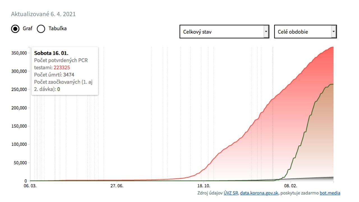Switch to the Tabuľka view option
This screenshot has width=359, height=202.
(41, 29)
